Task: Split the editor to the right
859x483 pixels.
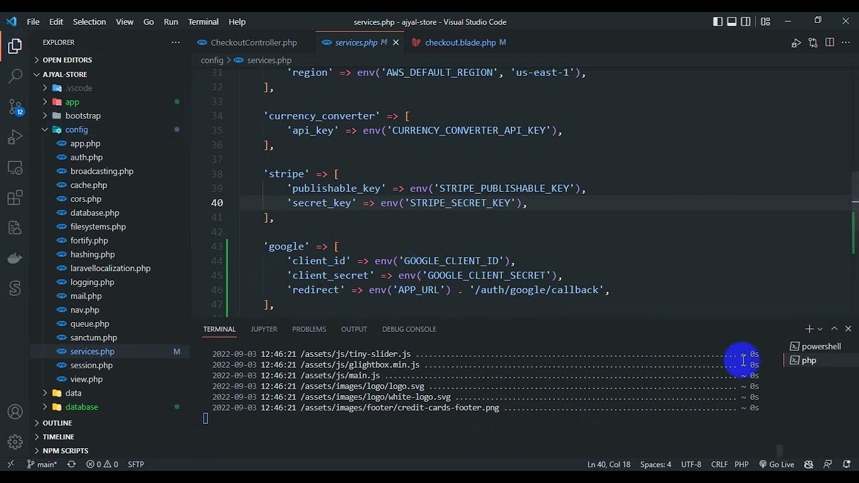Action: [x=829, y=42]
